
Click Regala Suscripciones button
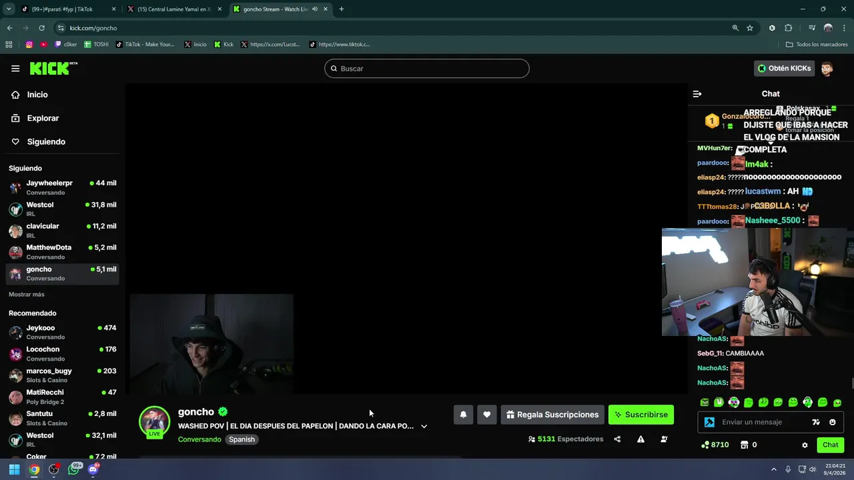coord(552,415)
